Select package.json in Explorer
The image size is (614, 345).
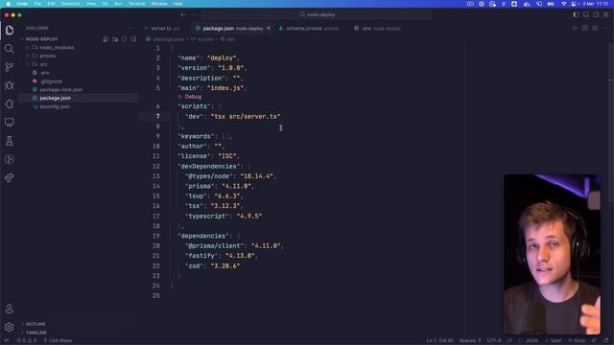(79, 98)
